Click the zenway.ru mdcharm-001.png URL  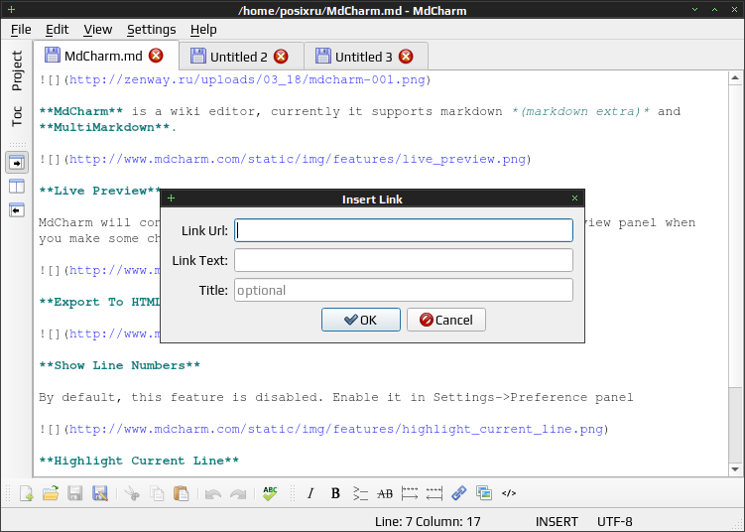247,79
